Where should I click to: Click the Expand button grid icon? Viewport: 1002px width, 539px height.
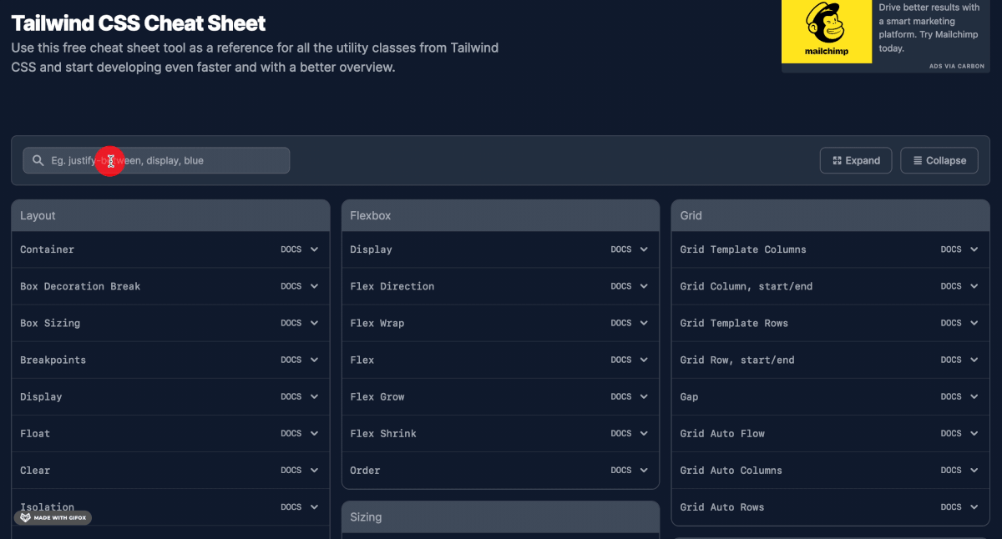pyautogui.click(x=837, y=160)
